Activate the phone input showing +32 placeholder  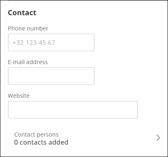point(51,42)
